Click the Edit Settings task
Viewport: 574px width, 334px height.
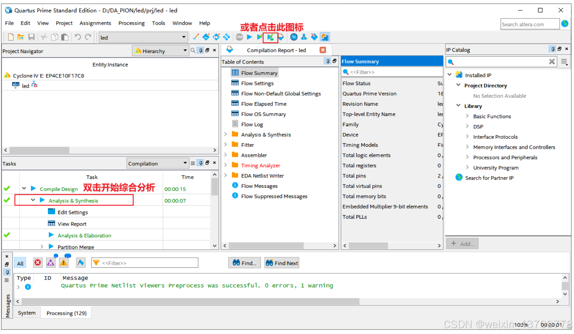tap(73, 212)
